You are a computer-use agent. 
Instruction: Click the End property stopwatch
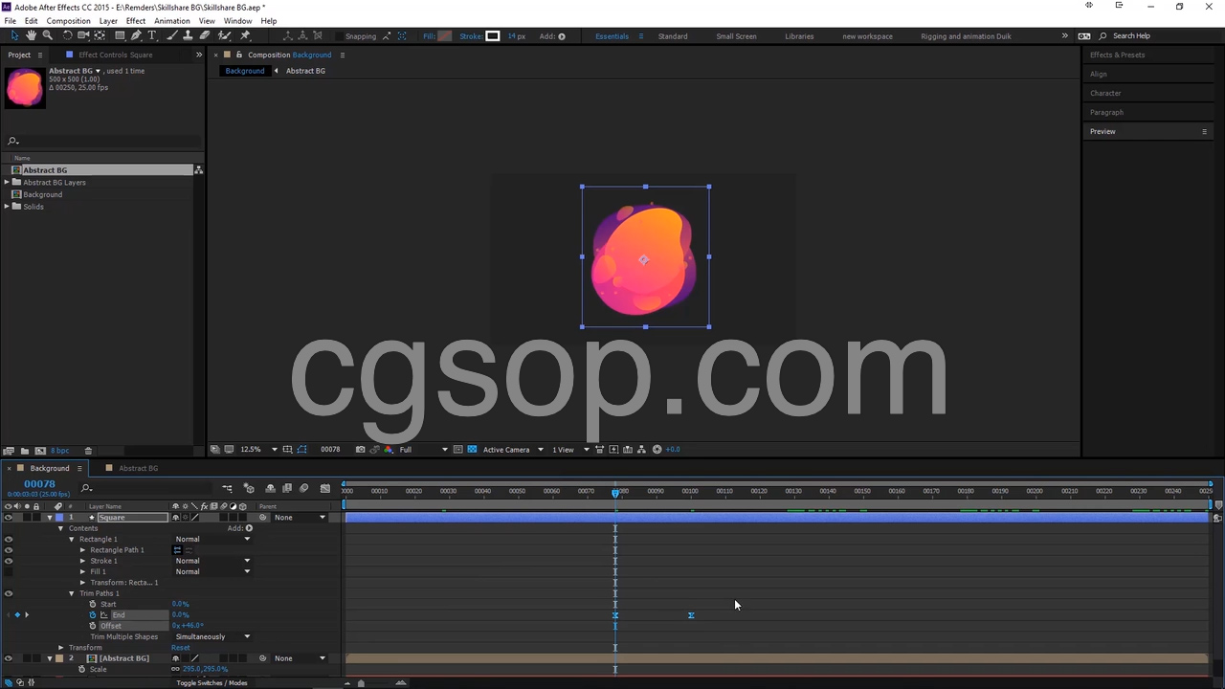coord(93,614)
